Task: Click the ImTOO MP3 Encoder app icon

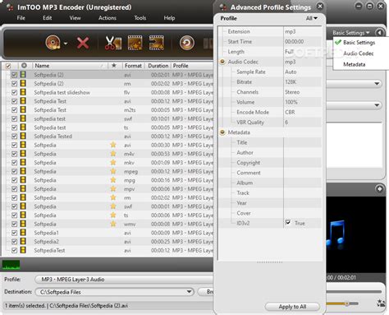Action: click(x=10, y=7)
